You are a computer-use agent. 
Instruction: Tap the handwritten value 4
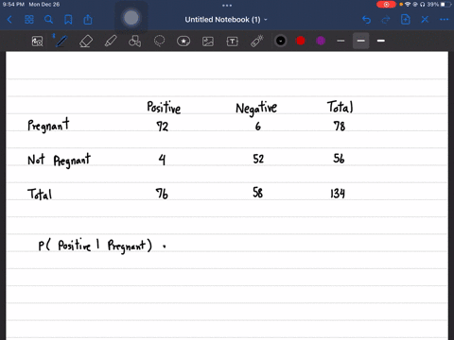(x=162, y=160)
